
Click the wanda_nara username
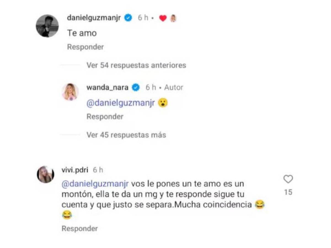pyautogui.click(x=108, y=87)
